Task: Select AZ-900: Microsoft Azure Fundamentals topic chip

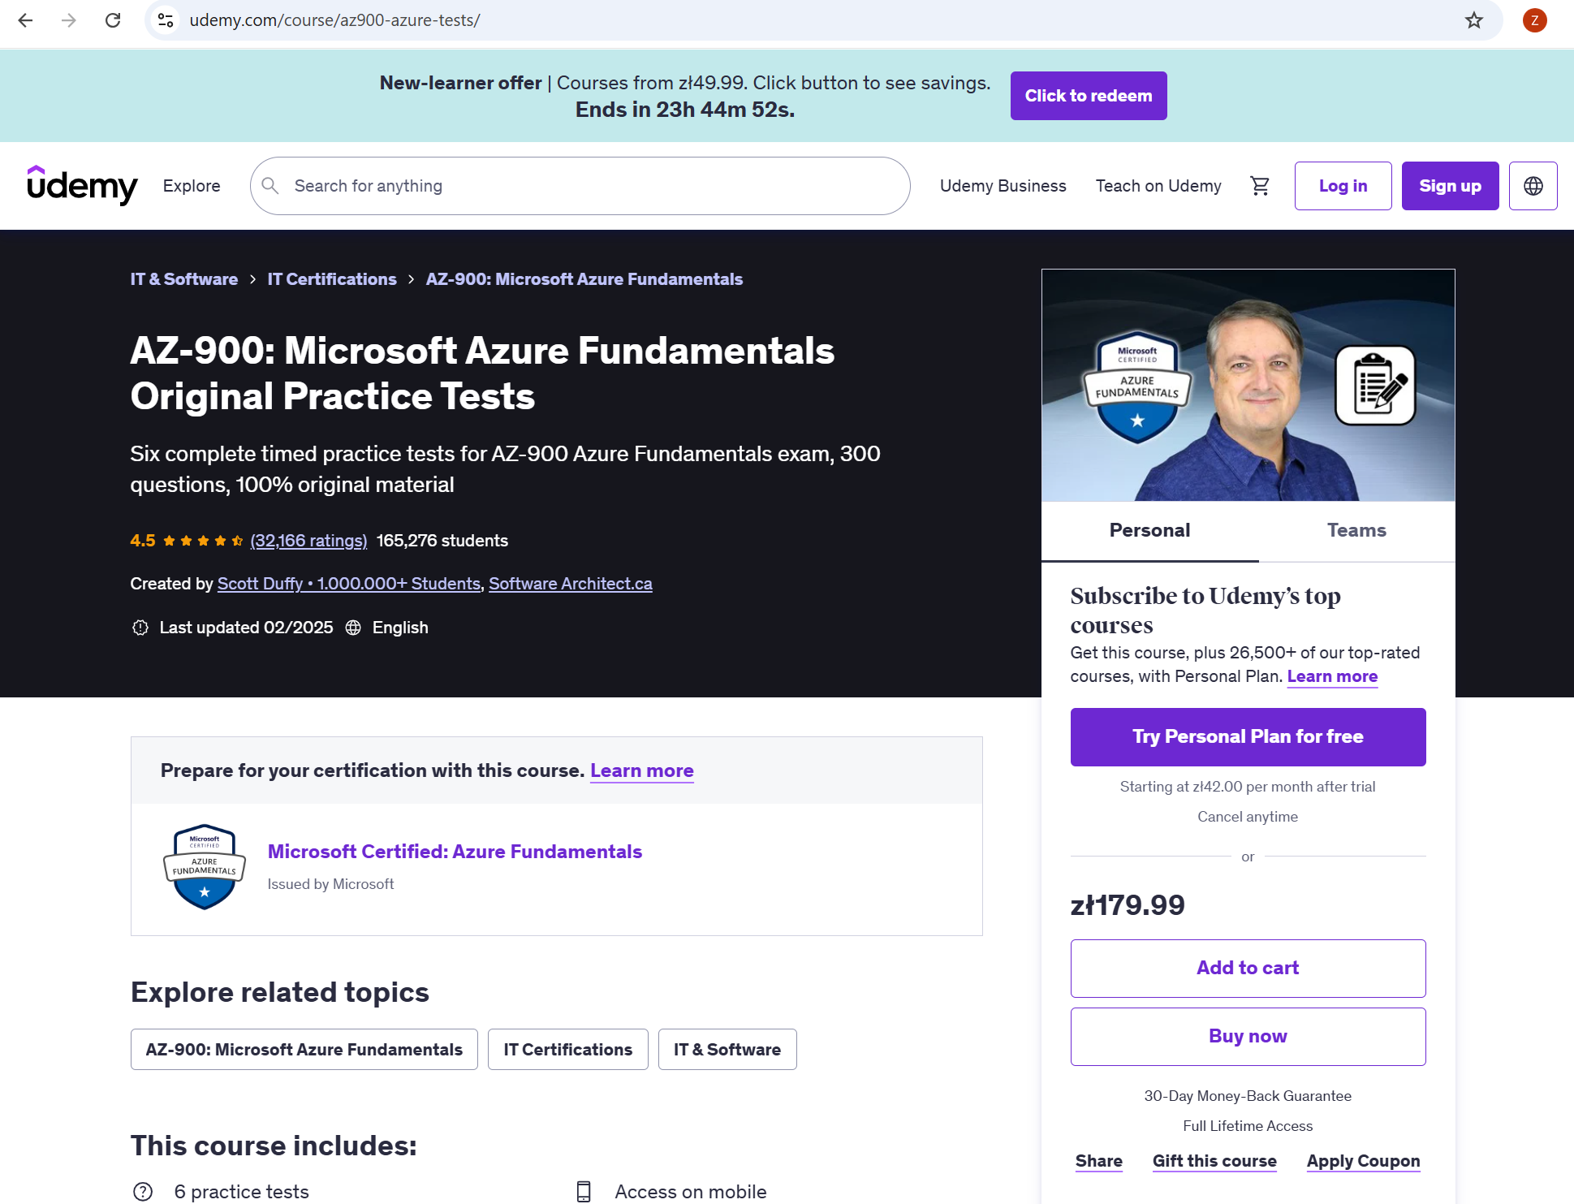Action: (x=304, y=1050)
